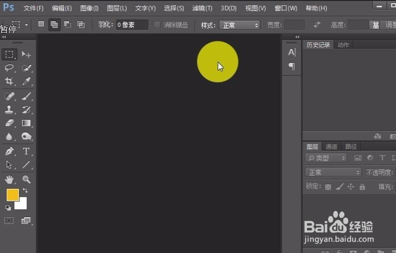Select the Move tool
This screenshot has height=253, width=396.
pos(26,54)
